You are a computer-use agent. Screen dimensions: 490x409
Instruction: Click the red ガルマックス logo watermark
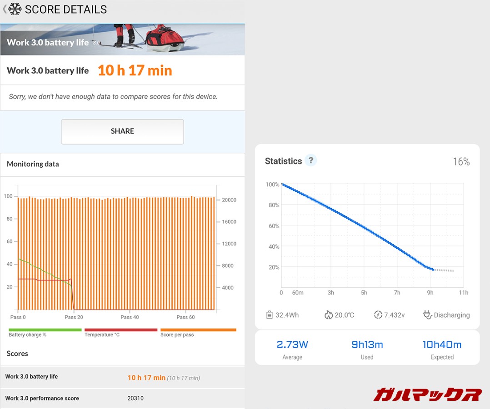427,394
